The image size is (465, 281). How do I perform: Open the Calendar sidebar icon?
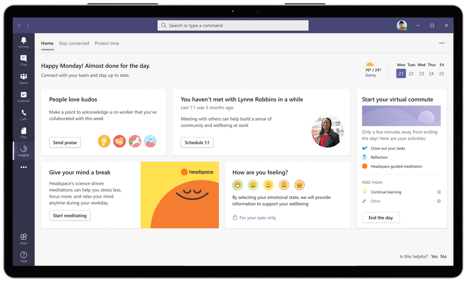(x=23, y=96)
